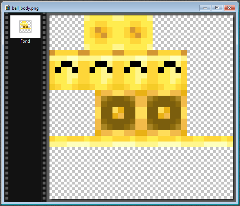Select the Fond layer thumbnail
The height and width of the screenshot is (206, 240).
(x=25, y=27)
